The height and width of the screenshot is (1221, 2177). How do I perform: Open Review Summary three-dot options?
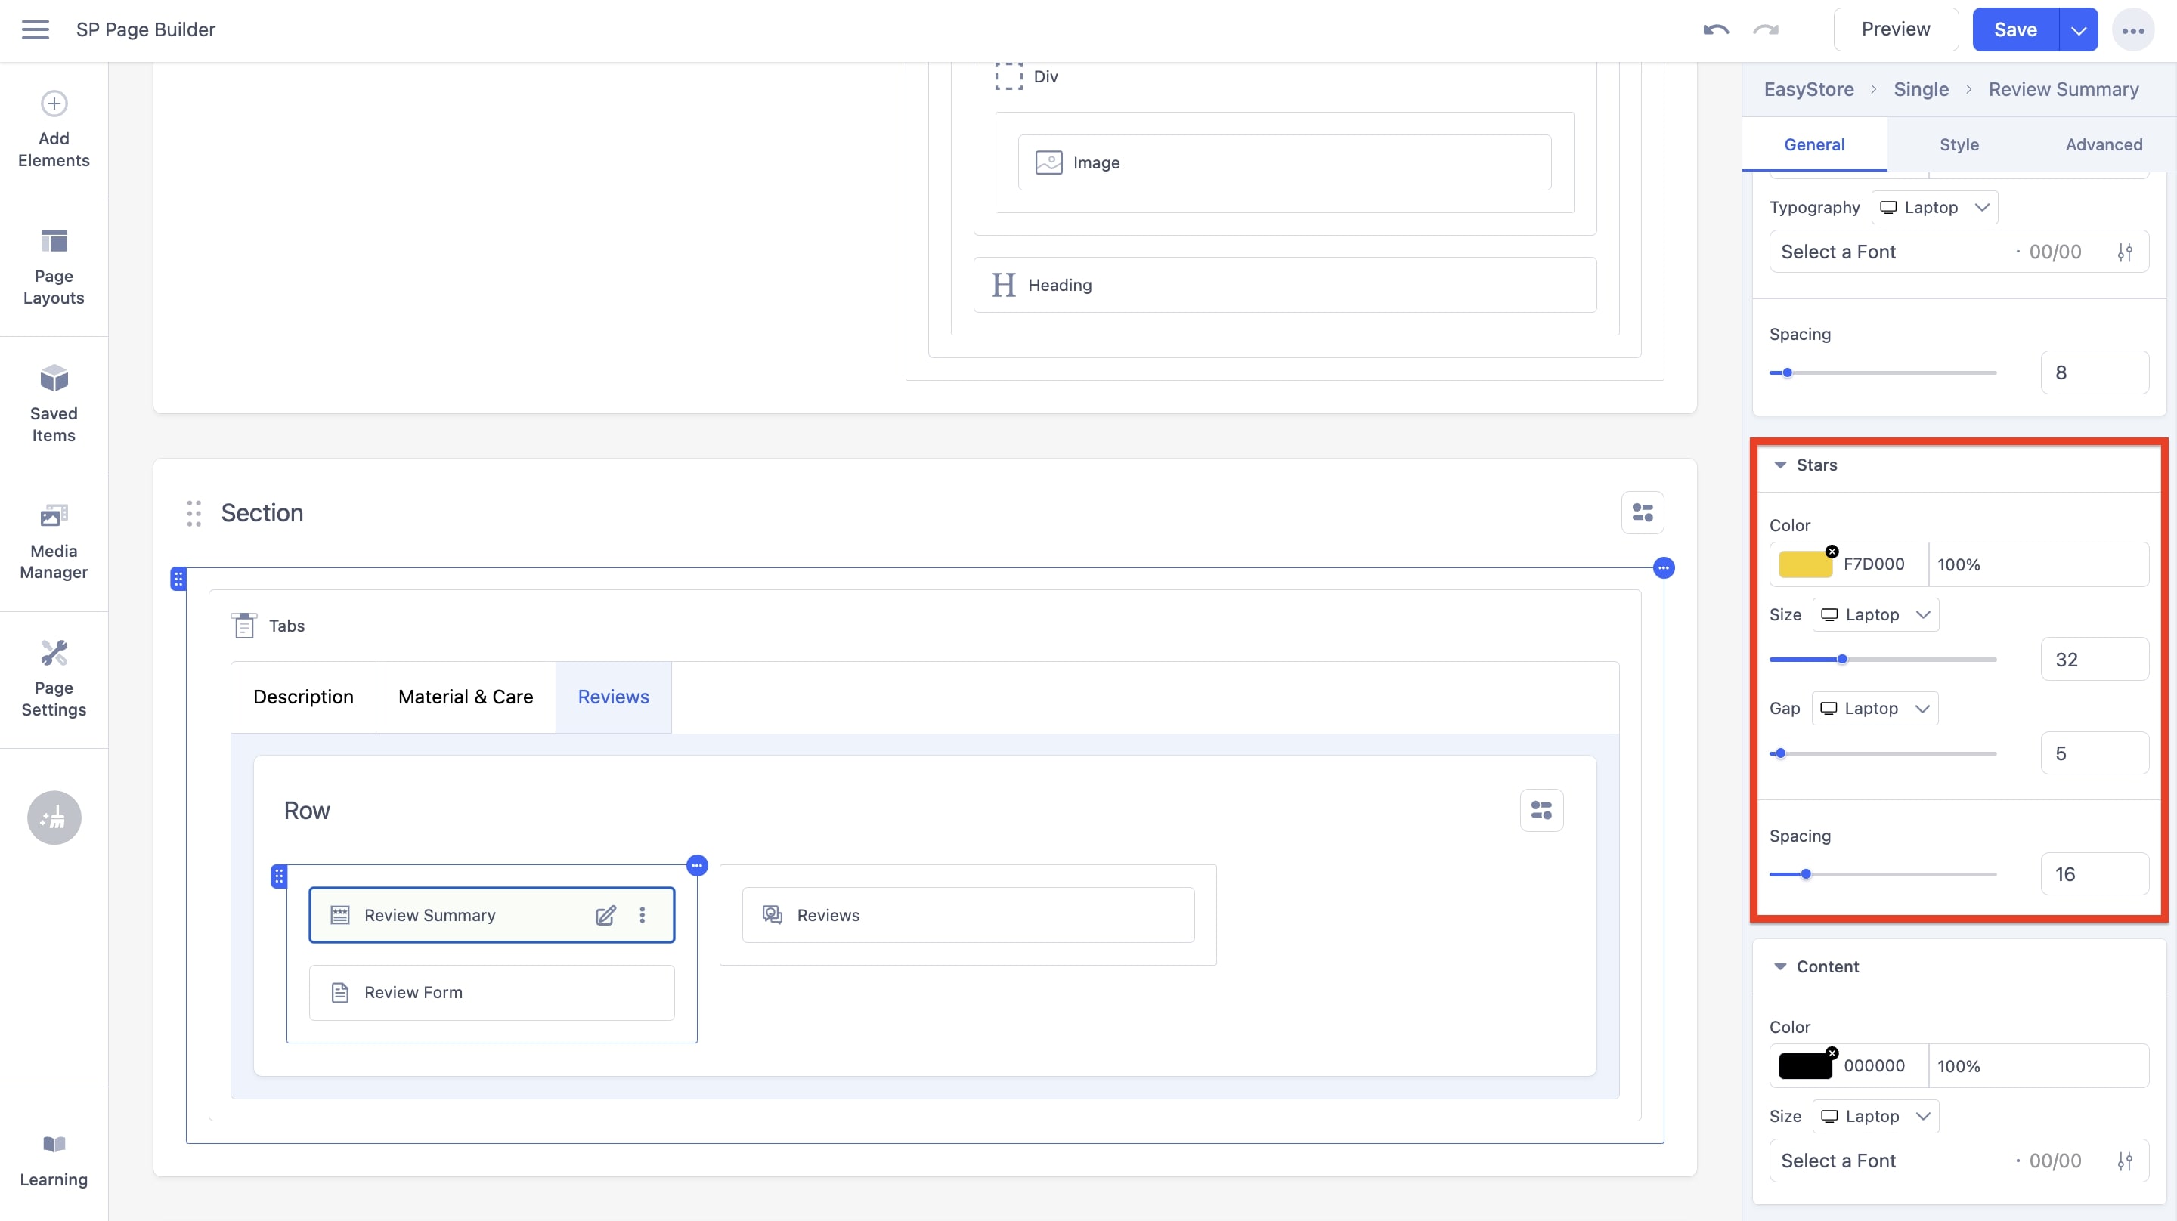click(643, 915)
